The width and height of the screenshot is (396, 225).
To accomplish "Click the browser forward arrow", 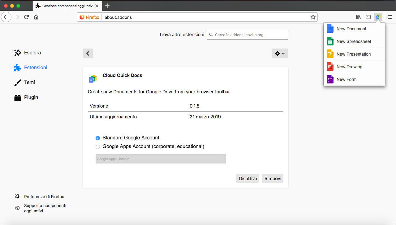I will 17,17.
